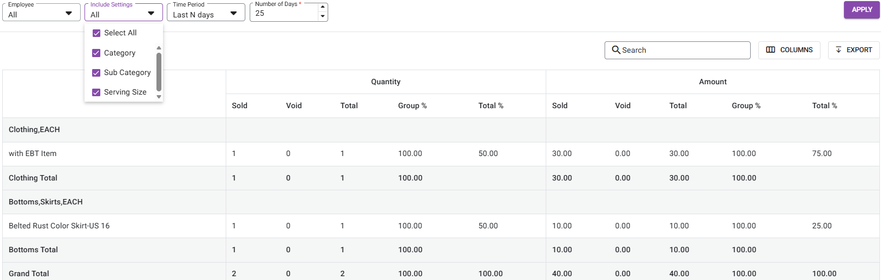The image size is (881, 280).
Task: Uncheck the Category checkbox
Action: click(96, 53)
